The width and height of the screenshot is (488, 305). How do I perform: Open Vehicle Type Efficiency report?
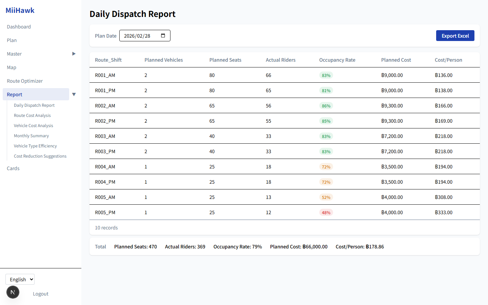[x=35, y=146]
